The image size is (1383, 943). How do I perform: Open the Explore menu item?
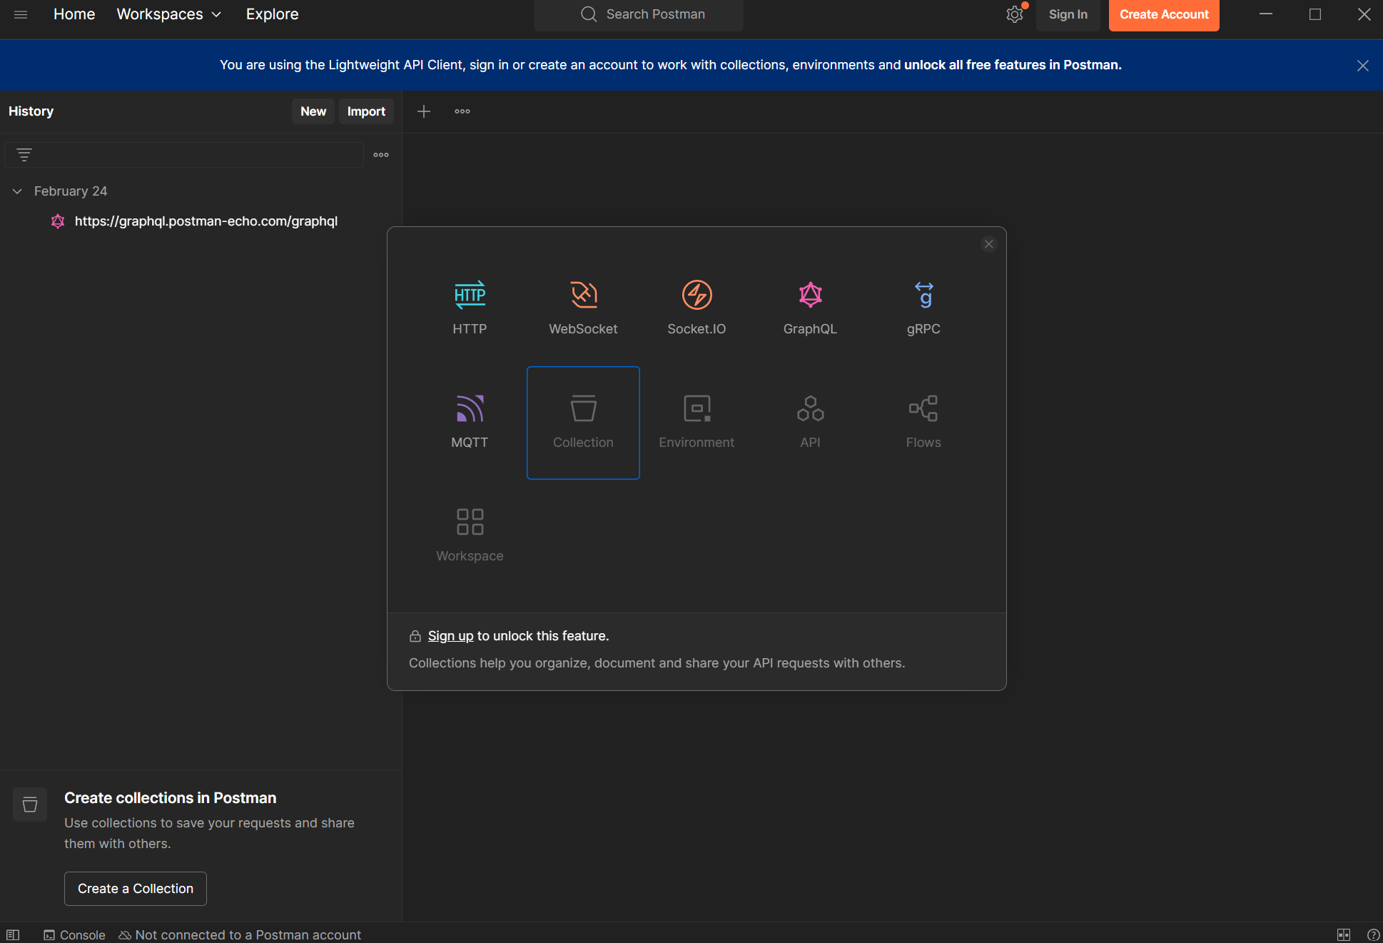coord(272,14)
